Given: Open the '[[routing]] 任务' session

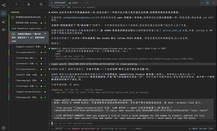Looking at the screenshot, I should (29, 86).
